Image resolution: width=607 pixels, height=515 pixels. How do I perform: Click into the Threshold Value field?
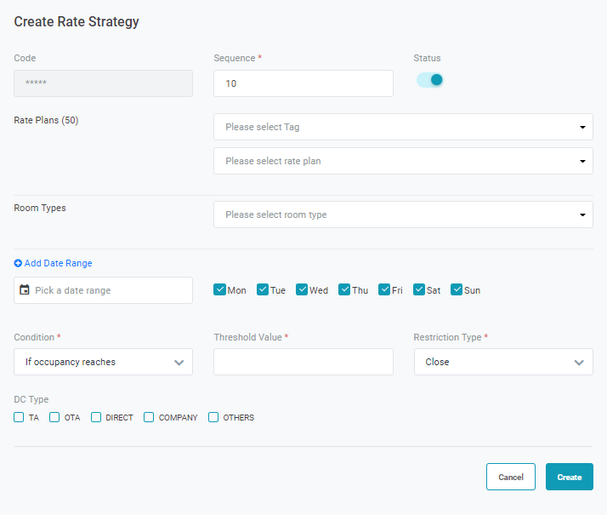303,362
